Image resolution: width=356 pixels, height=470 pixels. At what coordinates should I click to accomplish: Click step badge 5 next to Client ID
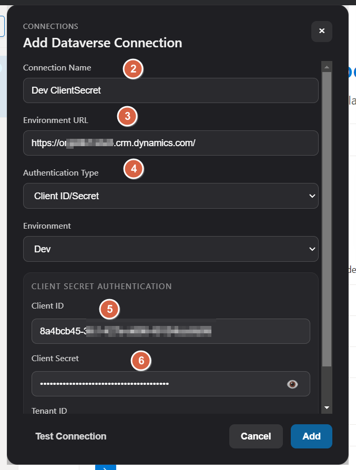click(109, 310)
